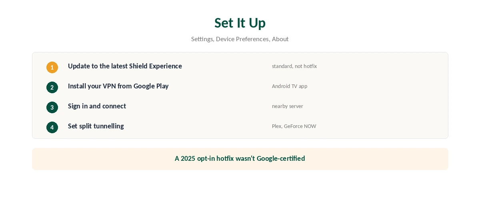Click the 'nearby server' note
Viewport: 480px width, 200px height.
point(288,106)
